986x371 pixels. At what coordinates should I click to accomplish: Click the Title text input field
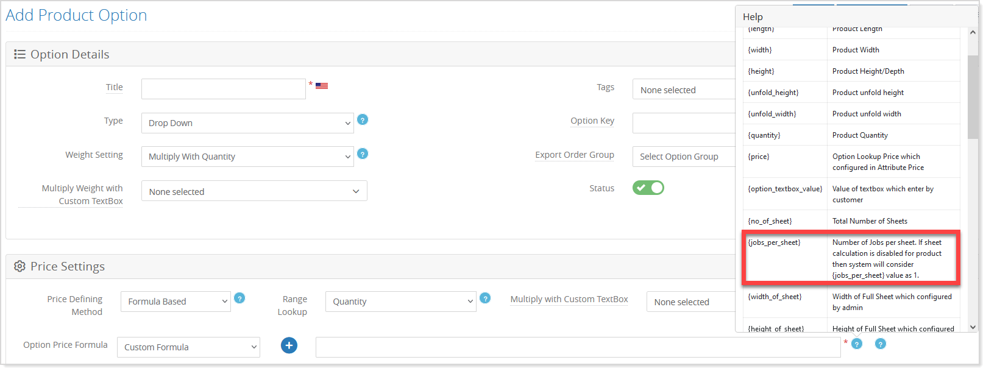[x=223, y=89]
